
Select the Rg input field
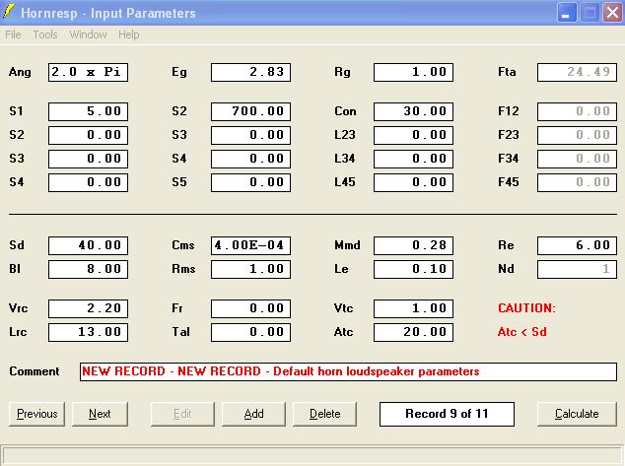click(x=413, y=72)
